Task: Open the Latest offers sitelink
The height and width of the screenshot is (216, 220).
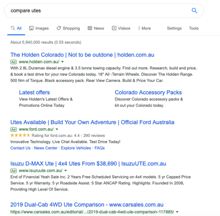Action: 34,92
